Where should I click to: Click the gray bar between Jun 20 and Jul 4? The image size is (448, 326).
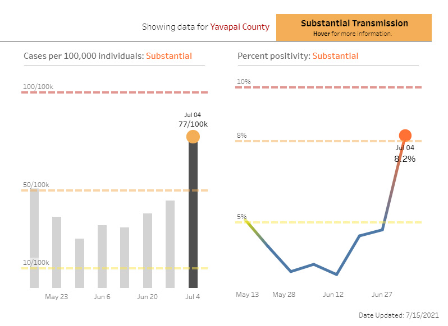[x=170, y=244]
